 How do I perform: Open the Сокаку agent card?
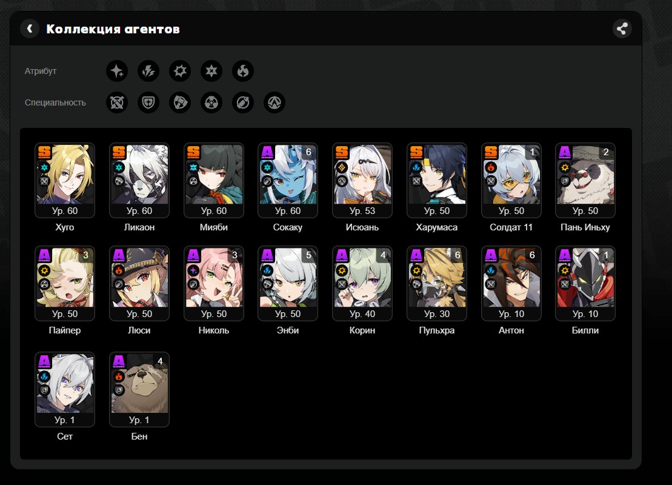[x=288, y=180]
